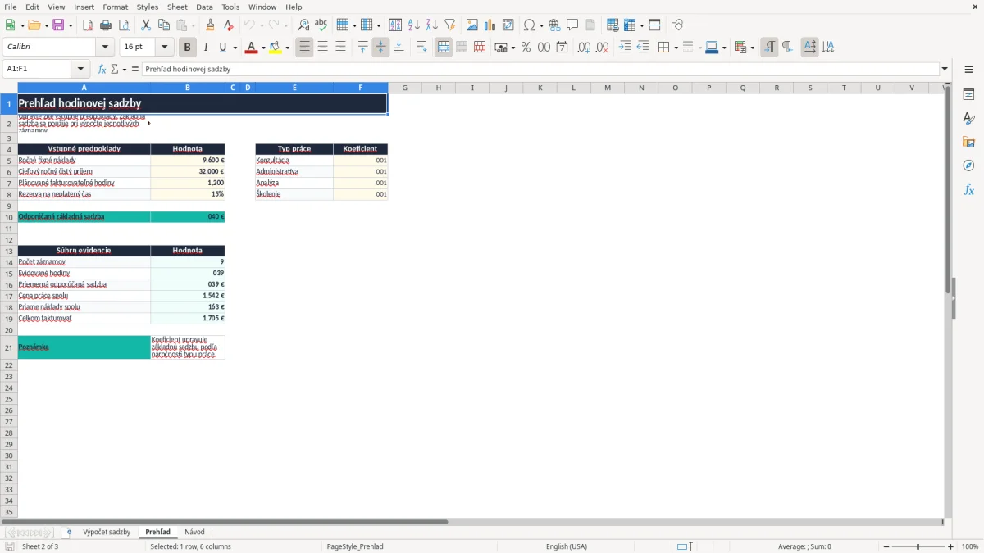The image size is (984, 553).
Task: Run the spelling check tool
Action: (x=321, y=25)
